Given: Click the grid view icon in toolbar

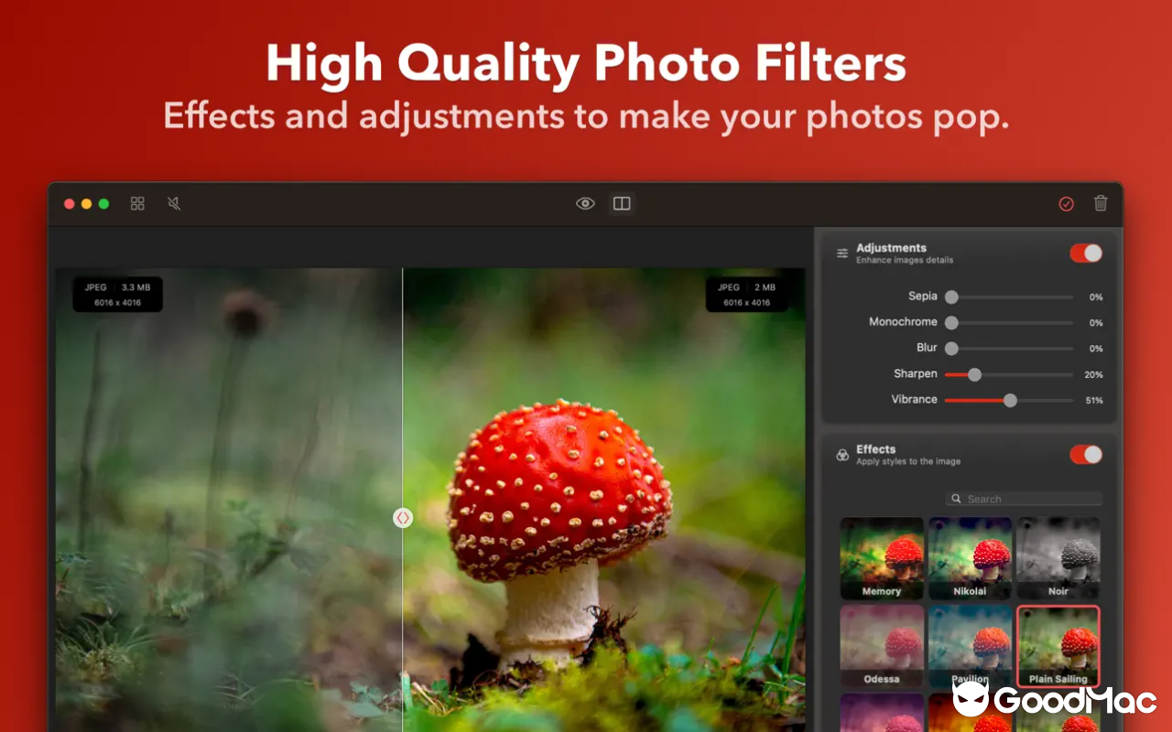Looking at the screenshot, I should pyautogui.click(x=137, y=203).
